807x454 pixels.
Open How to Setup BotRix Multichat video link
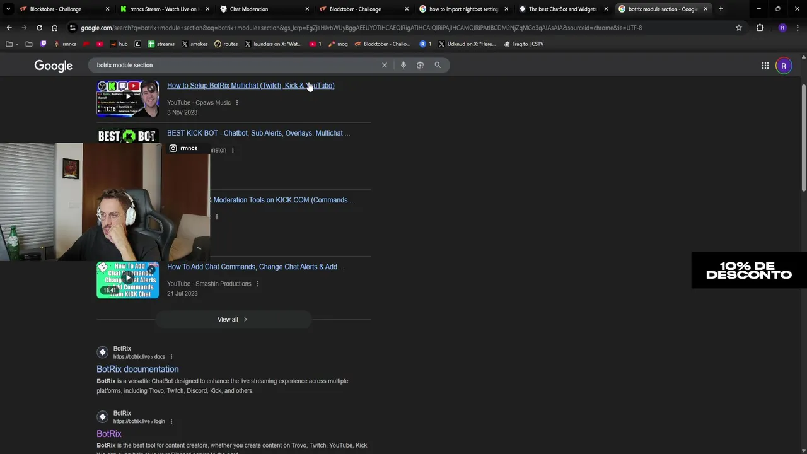[250, 86]
